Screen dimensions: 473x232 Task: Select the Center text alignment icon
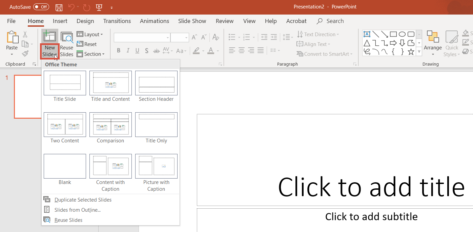coord(241,50)
